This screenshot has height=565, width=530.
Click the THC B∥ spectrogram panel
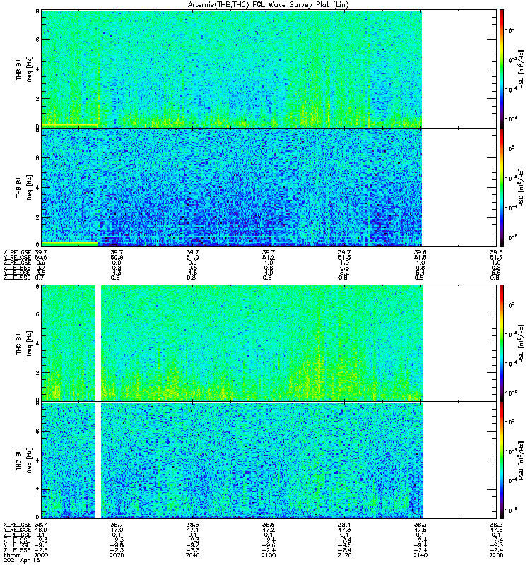(269, 460)
